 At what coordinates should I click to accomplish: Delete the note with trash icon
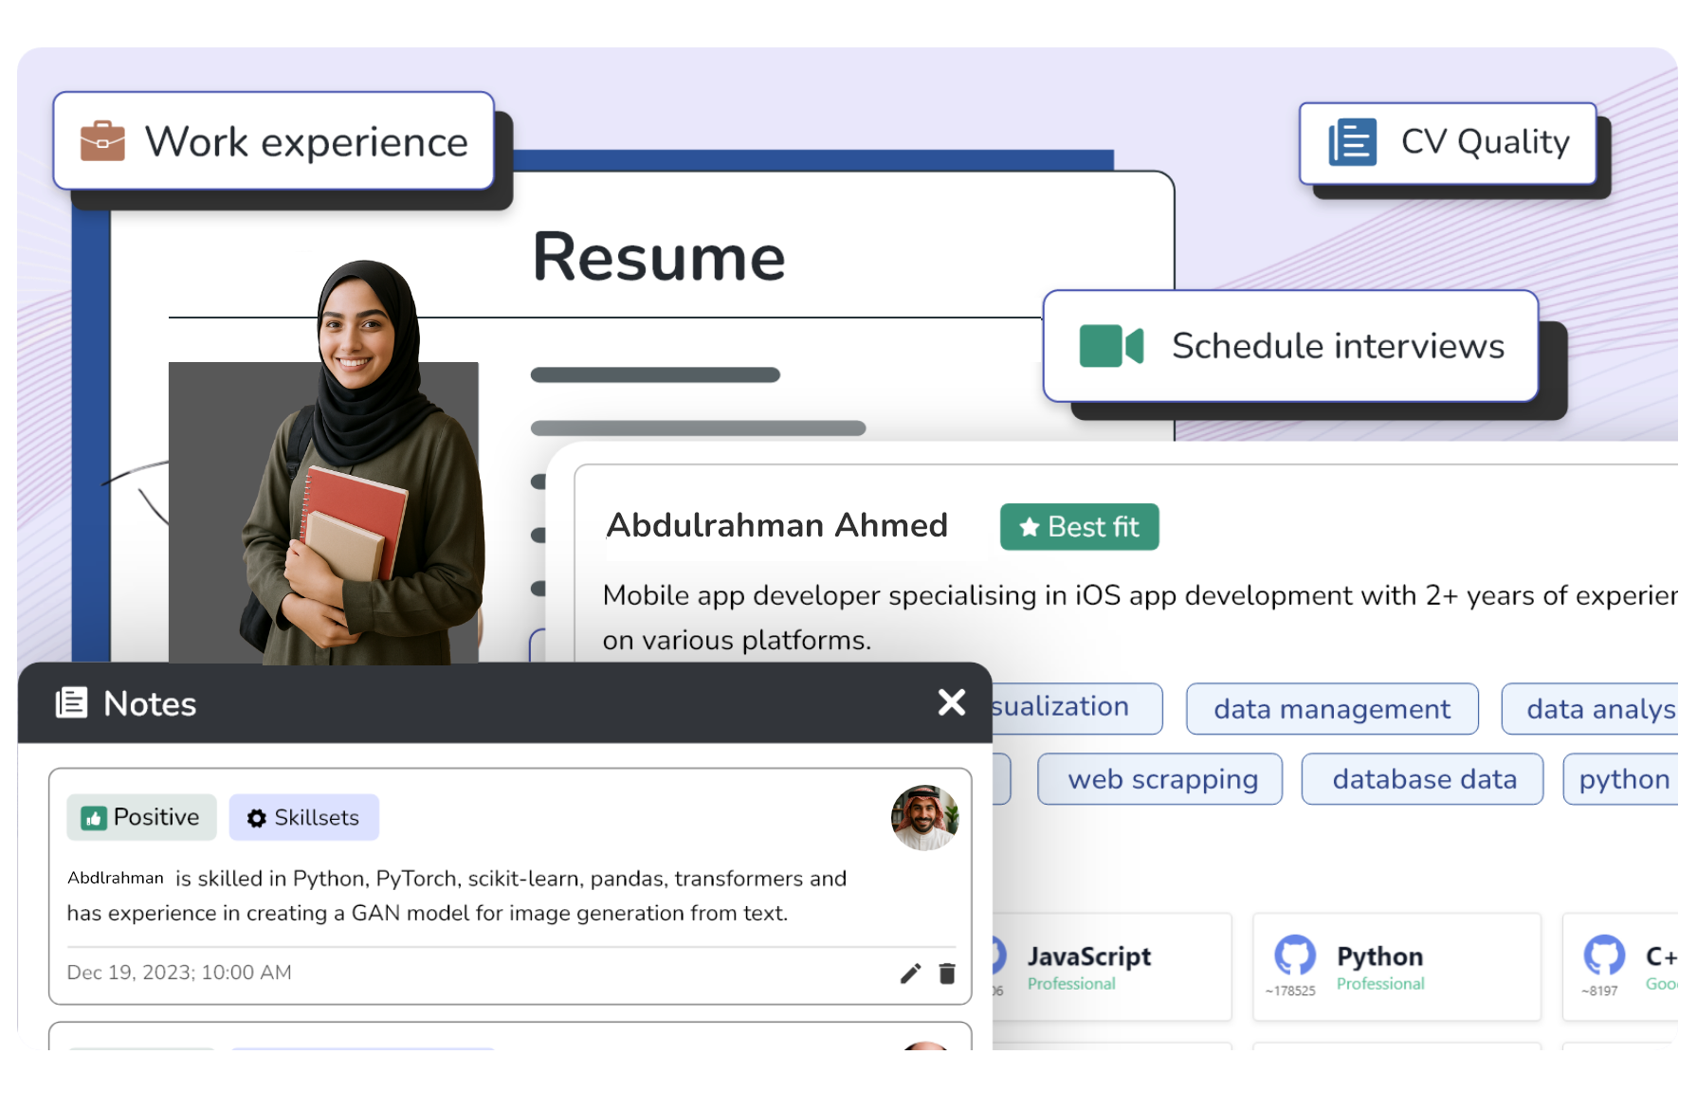947,973
